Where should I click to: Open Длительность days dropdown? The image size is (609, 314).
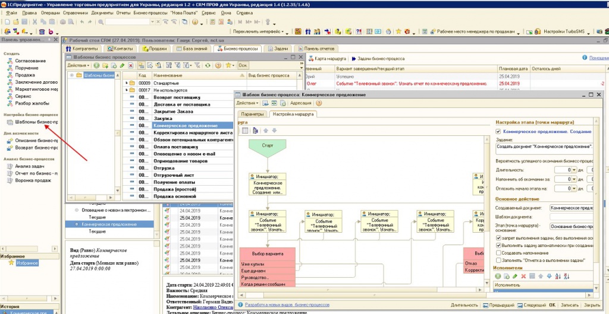575,170
